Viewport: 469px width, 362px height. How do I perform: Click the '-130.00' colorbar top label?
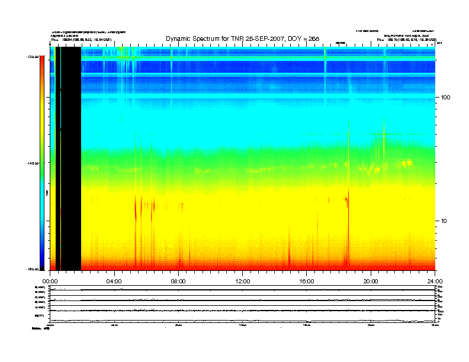click(x=32, y=57)
